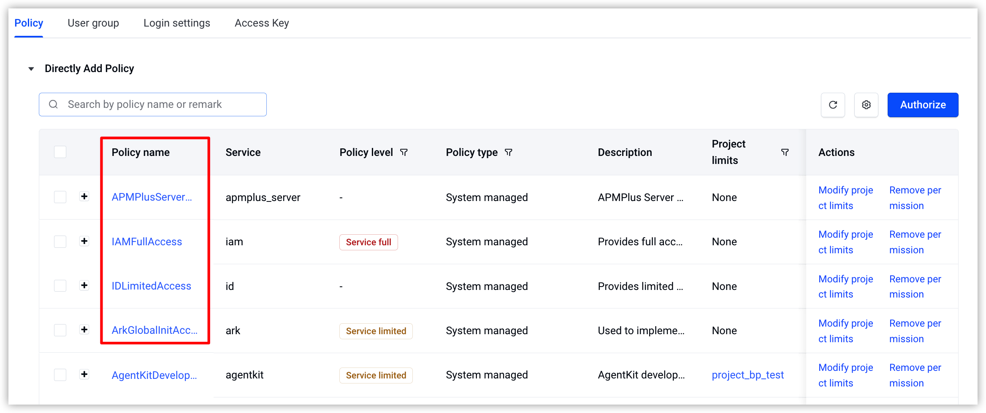This screenshot has height=413, width=986.
Task: Open the Project limits filter icon
Action: coord(785,153)
